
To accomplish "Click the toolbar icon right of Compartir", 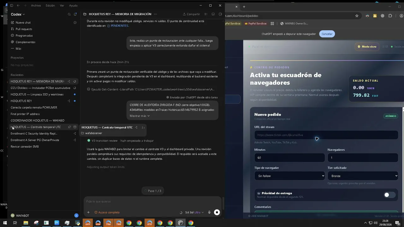I will click(206, 14).
